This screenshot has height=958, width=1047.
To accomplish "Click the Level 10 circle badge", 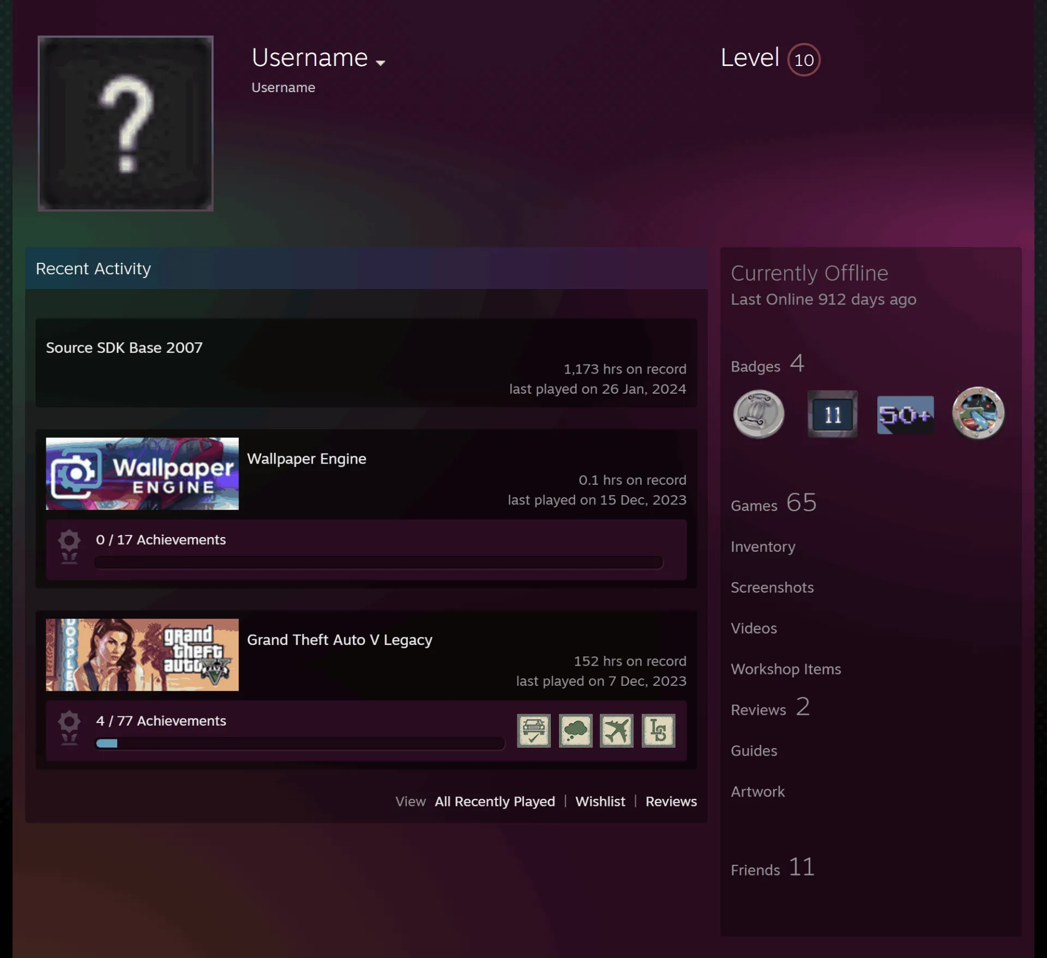I will tap(804, 59).
